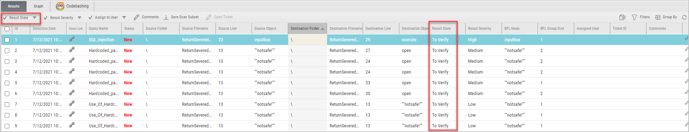Click the Status column header
This screenshot has width=689, height=132.
point(132,28)
